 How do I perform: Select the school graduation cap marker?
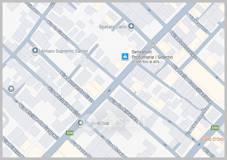[11, 89]
